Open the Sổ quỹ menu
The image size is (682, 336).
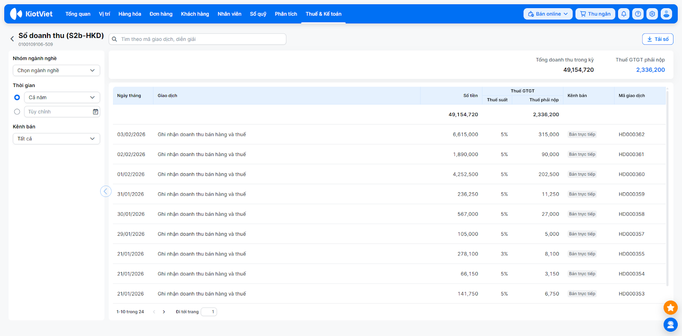point(258,14)
